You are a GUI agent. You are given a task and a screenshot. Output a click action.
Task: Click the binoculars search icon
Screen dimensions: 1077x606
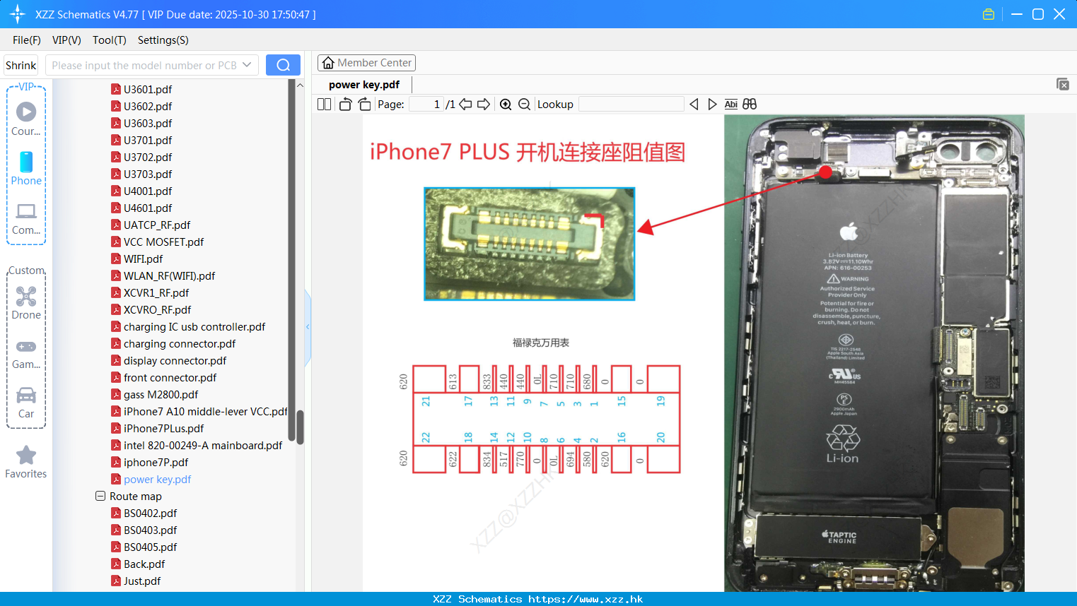(750, 104)
